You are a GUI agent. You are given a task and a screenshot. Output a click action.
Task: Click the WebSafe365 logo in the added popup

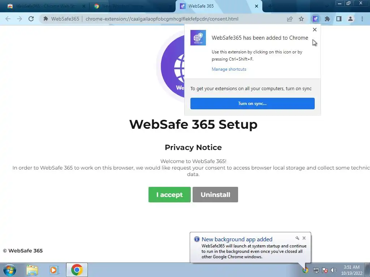coord(198,38)
